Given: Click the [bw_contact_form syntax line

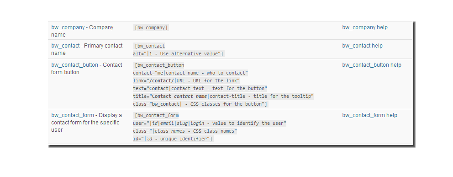Looking at the screenshot, I should click(156, 116).
